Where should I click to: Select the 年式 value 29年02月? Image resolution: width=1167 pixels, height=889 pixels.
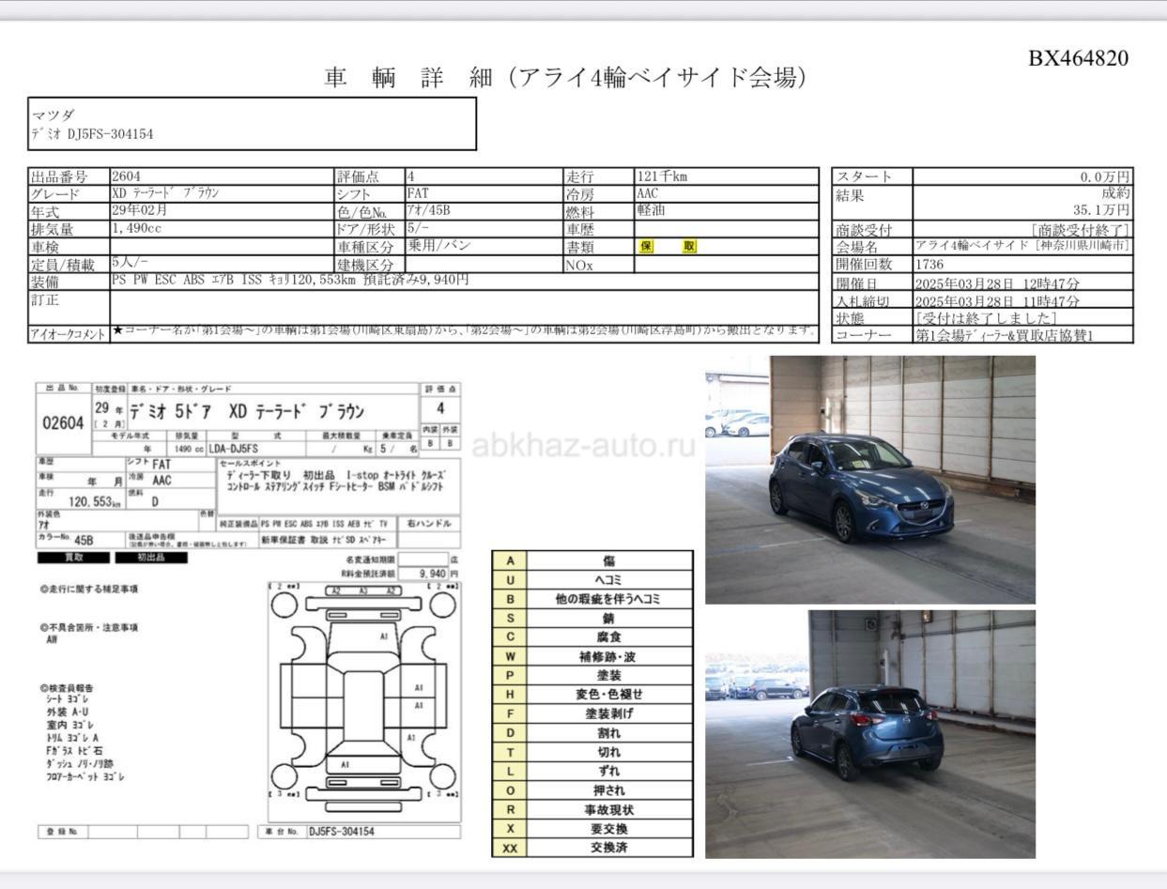pyautogui.click(x=141, y=211)
